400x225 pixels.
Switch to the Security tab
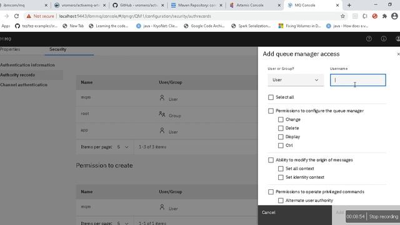[x=58, y=49]
